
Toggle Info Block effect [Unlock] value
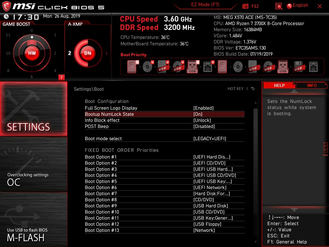pos(202,120)
